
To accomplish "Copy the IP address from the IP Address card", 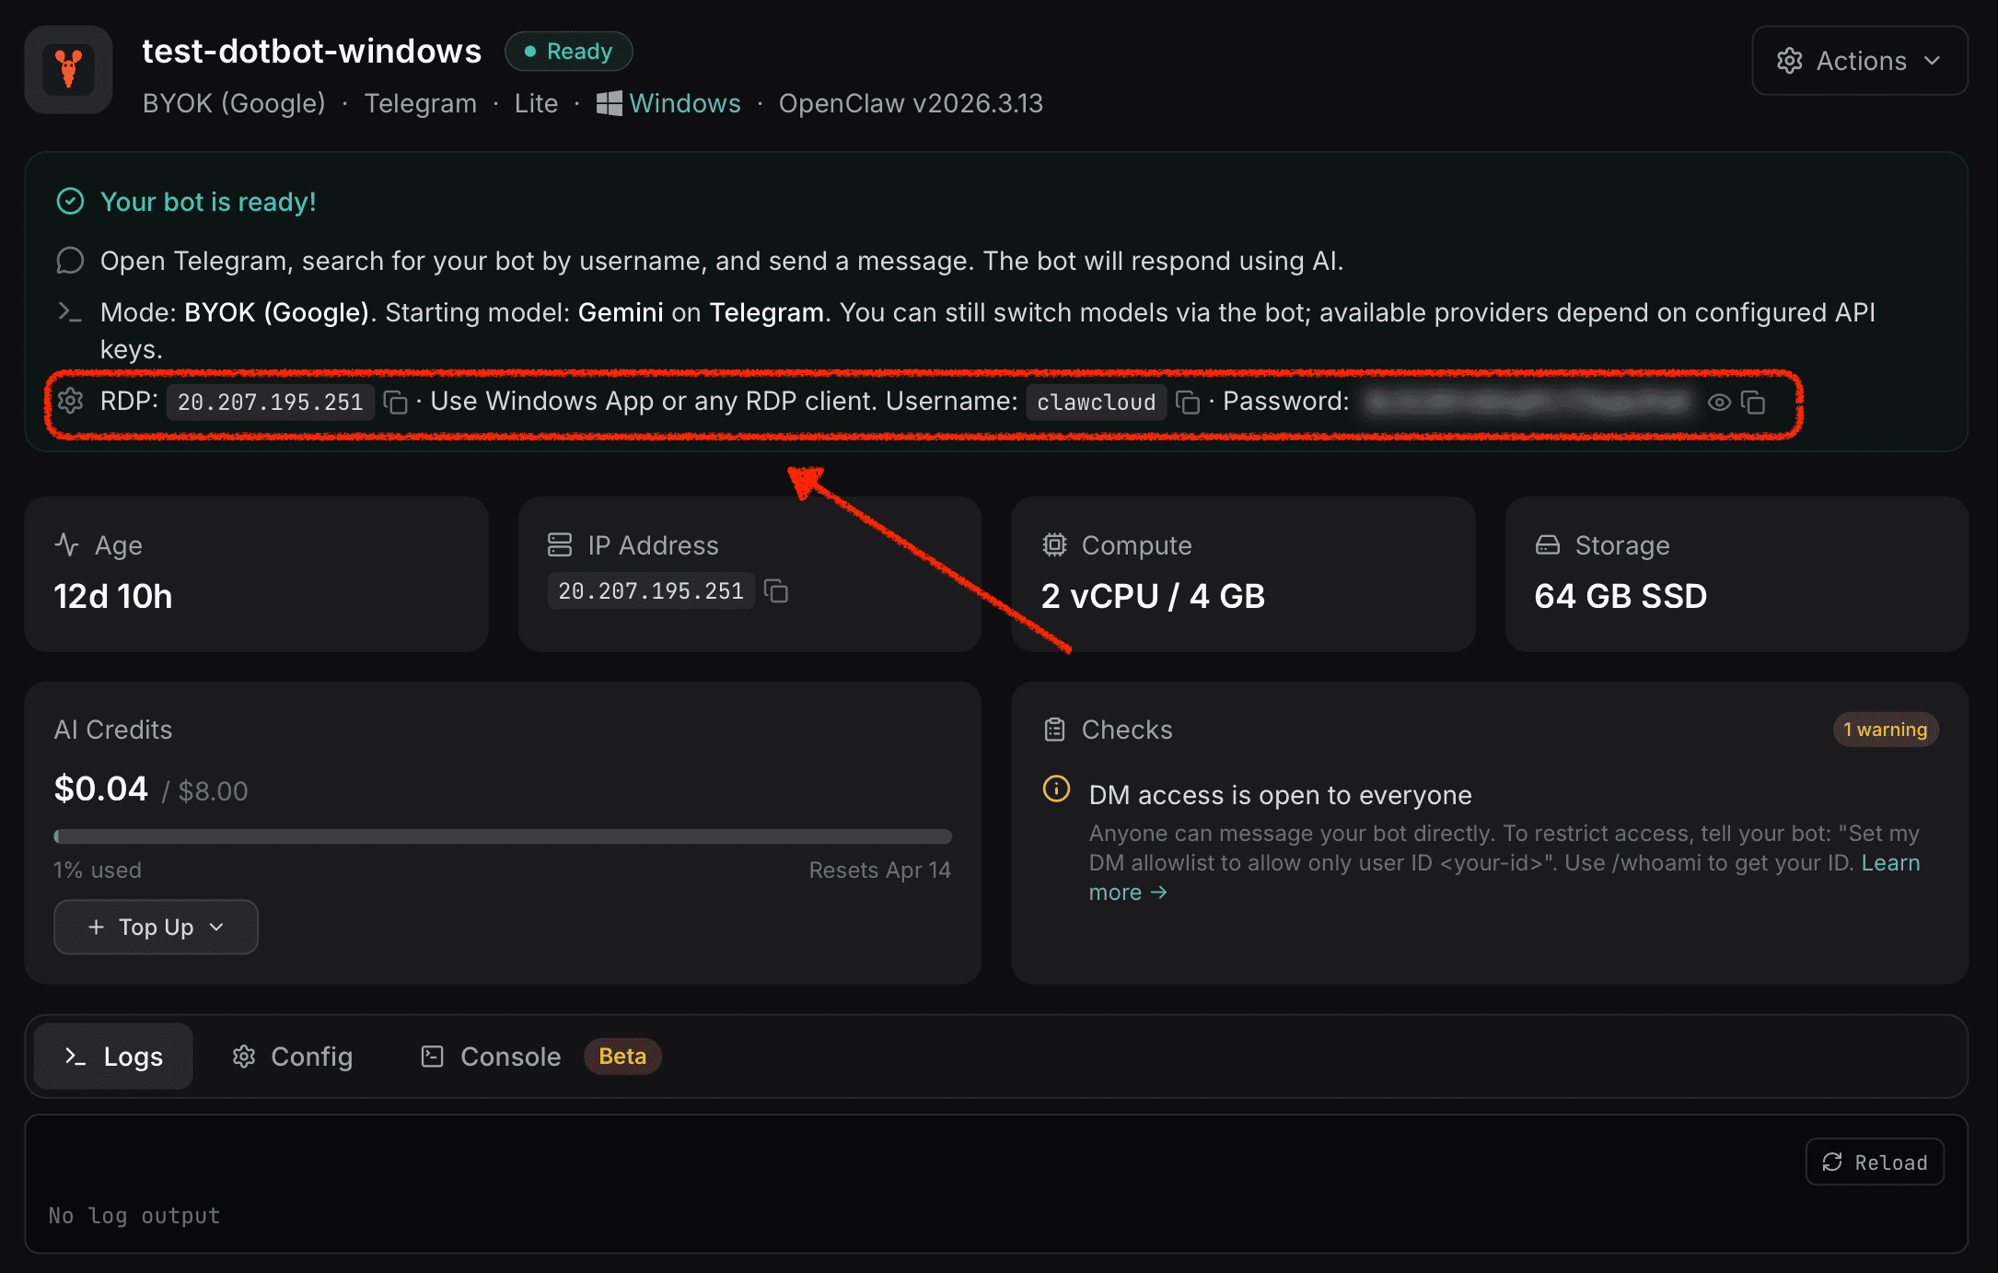I will tap(776, 590).
